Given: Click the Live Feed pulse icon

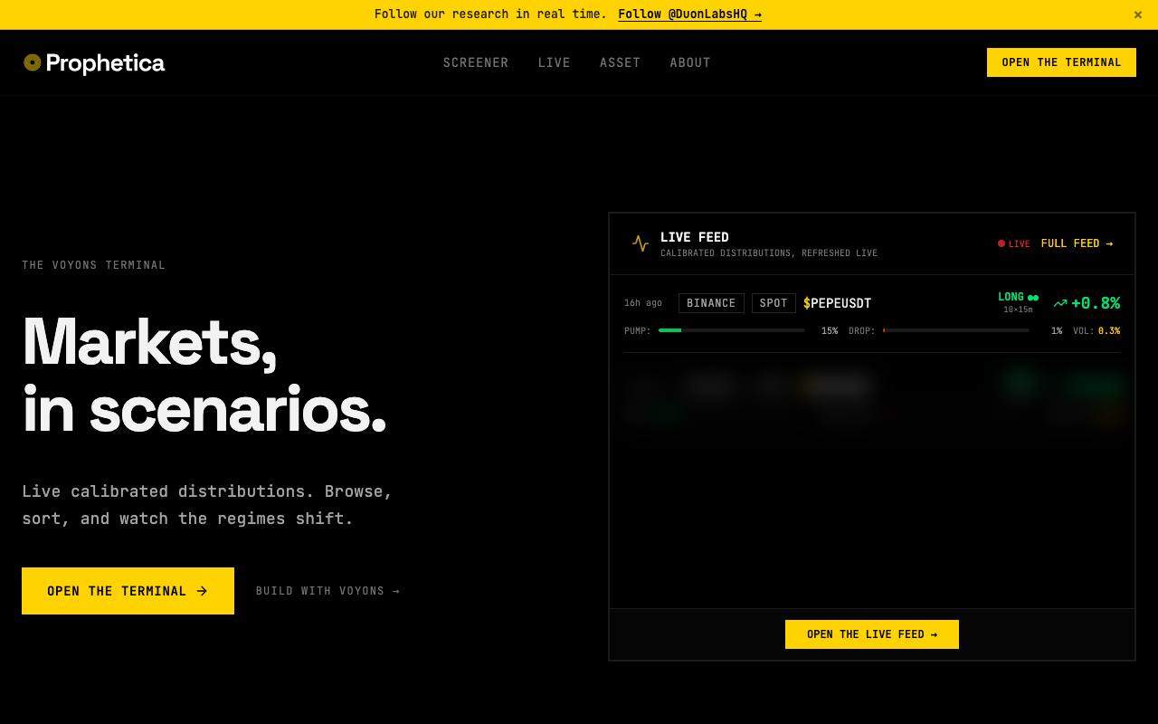Looking at the screenshot, I should click(x=641, y=243).
